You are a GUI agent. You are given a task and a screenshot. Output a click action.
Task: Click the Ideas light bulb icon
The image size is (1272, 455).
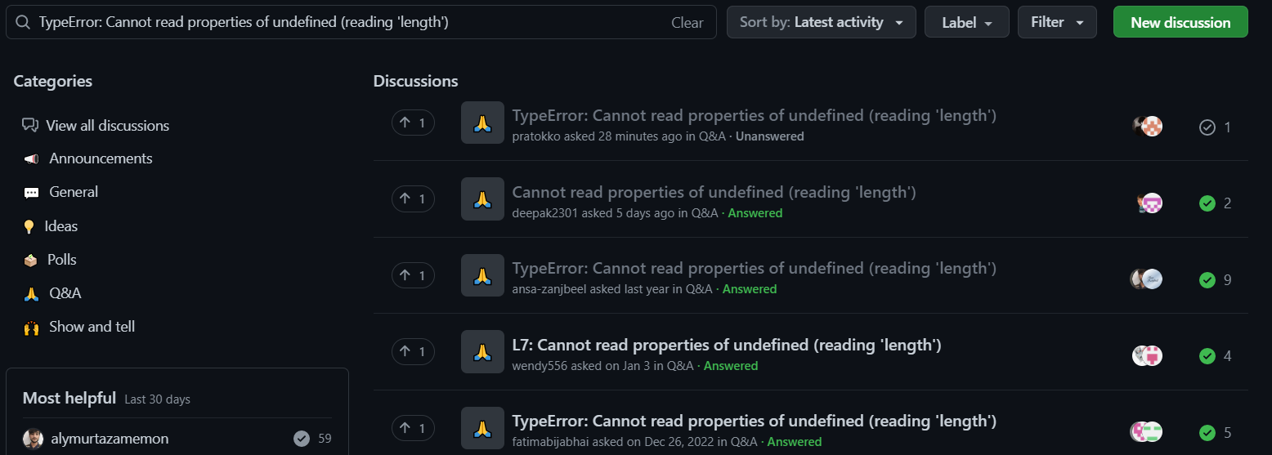(29, 227)
